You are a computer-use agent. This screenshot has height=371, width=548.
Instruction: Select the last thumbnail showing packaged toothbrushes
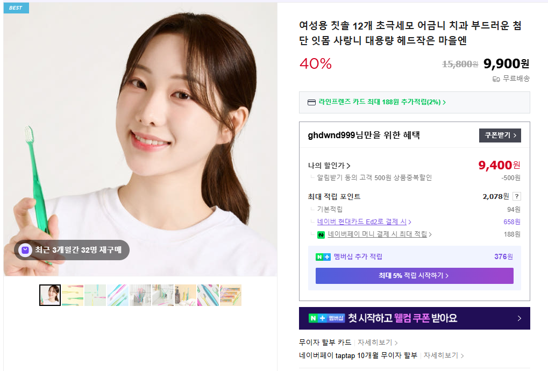[231, 295]
